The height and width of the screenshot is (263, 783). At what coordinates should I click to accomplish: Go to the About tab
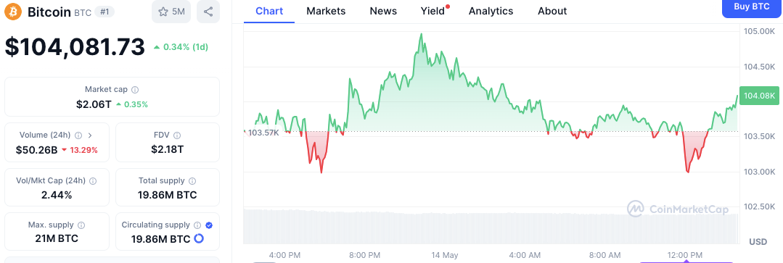tap(552, 11)
